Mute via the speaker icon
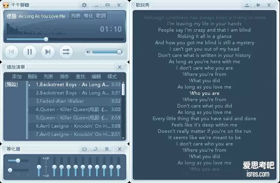Viewport: 280px width, 183px height. click(x=88, y=52)
